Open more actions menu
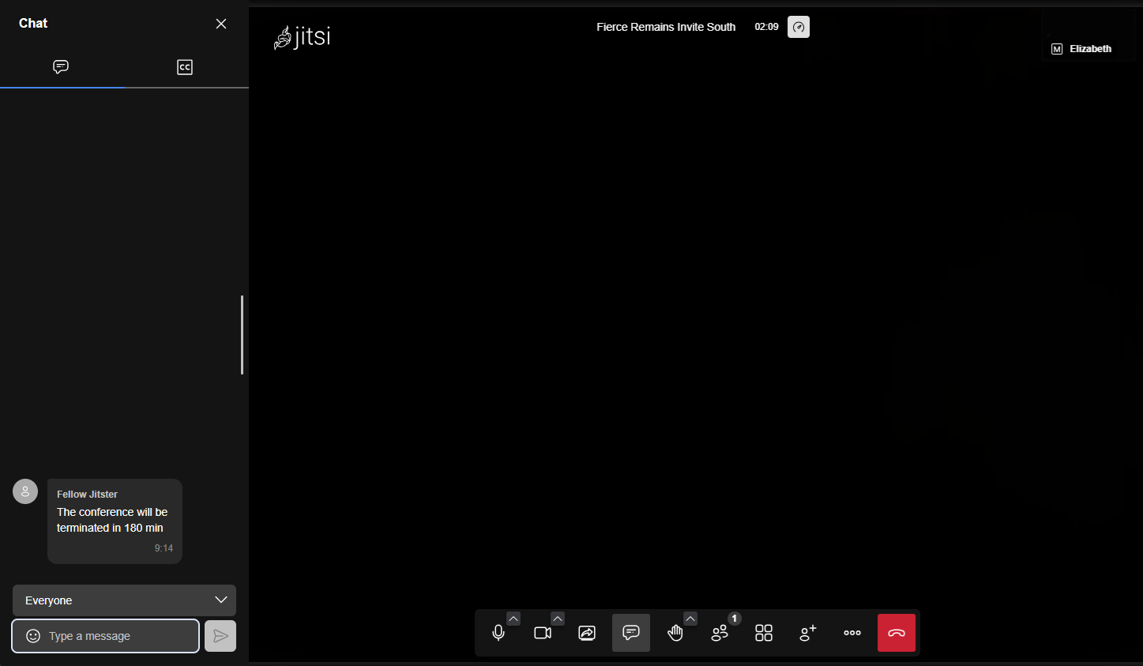 tap(852, 632)
